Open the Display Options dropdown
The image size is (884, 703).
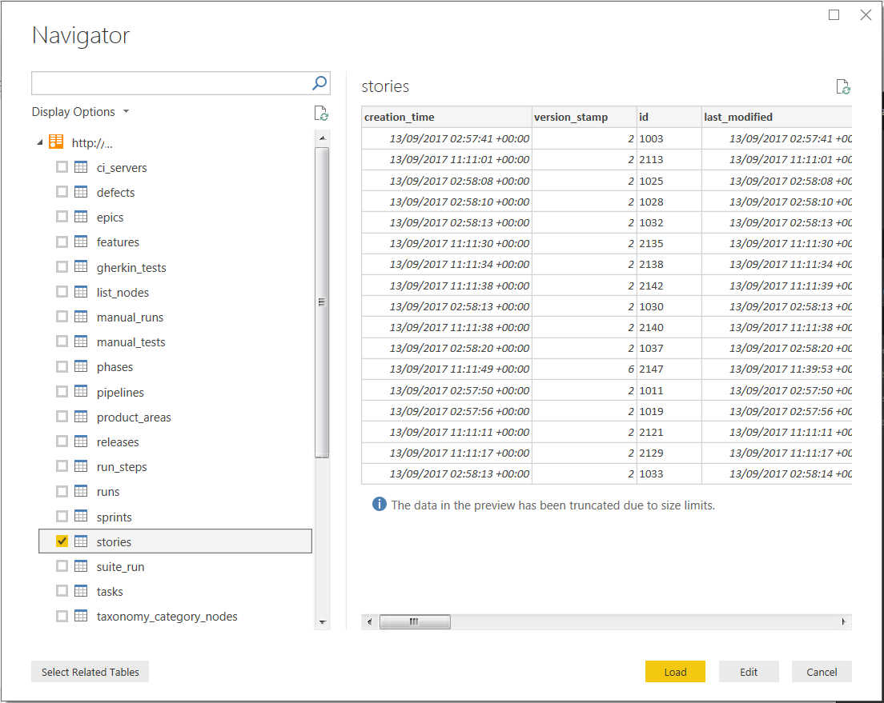point(80,112)
